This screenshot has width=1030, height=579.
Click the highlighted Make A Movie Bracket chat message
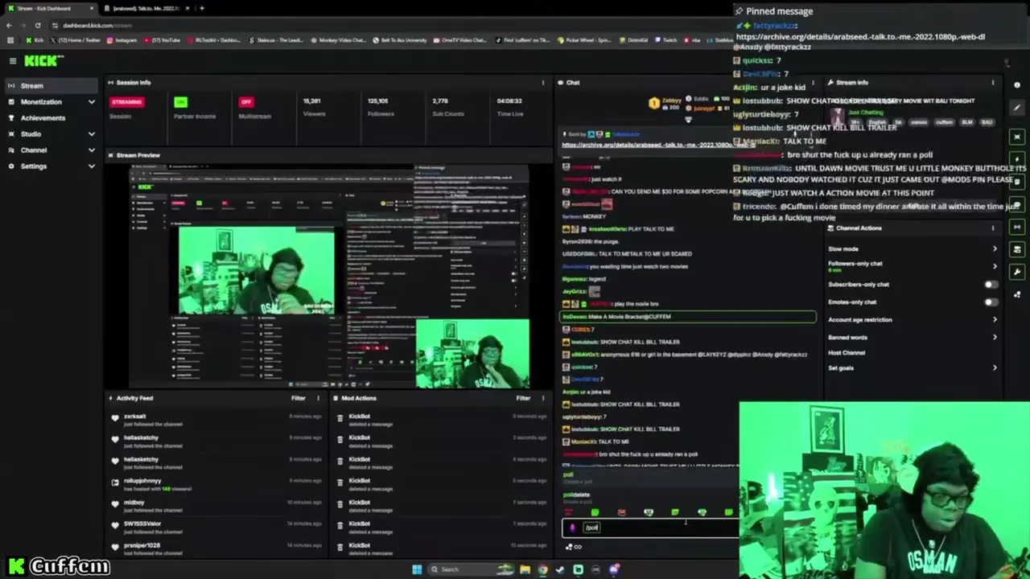pos(688,317)
